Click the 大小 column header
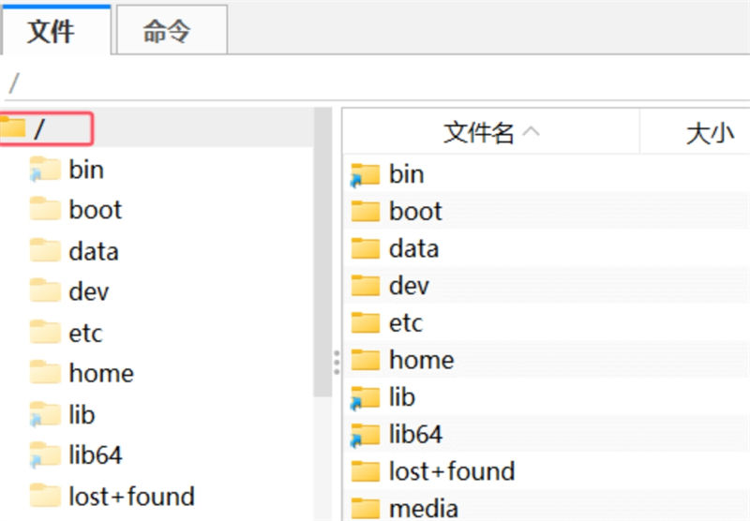This screenshot has height=521, width=750. click(x=710, y=133)
